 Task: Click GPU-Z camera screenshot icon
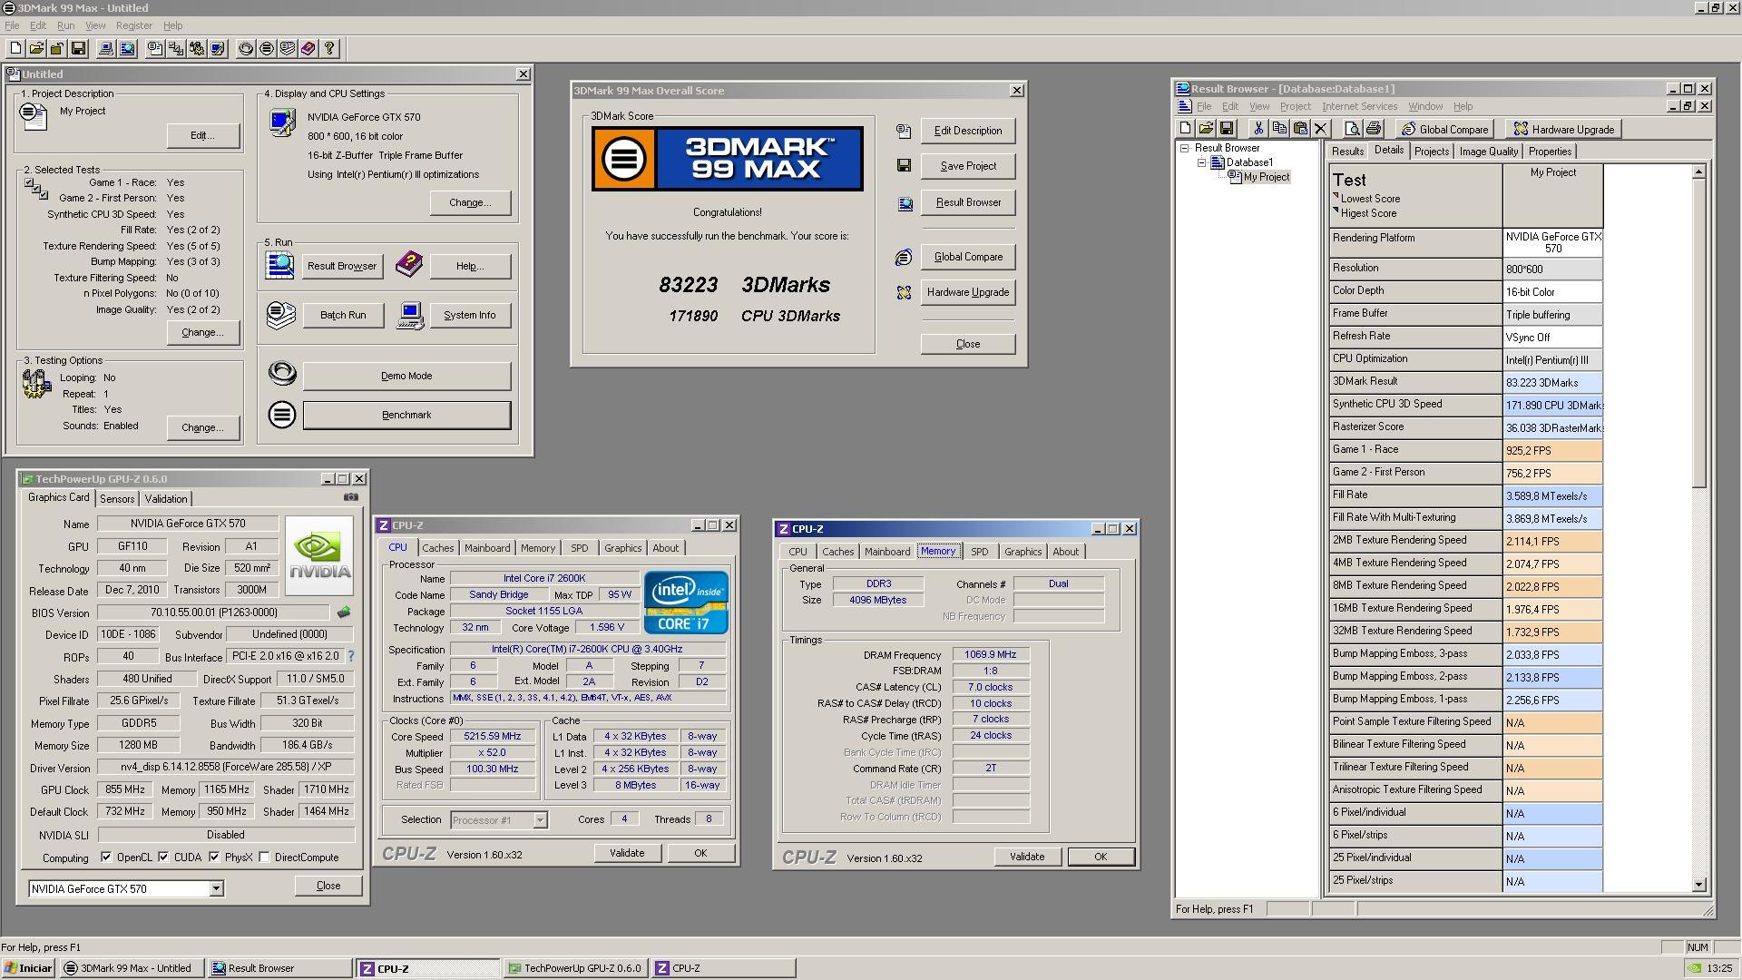point(351,497)
